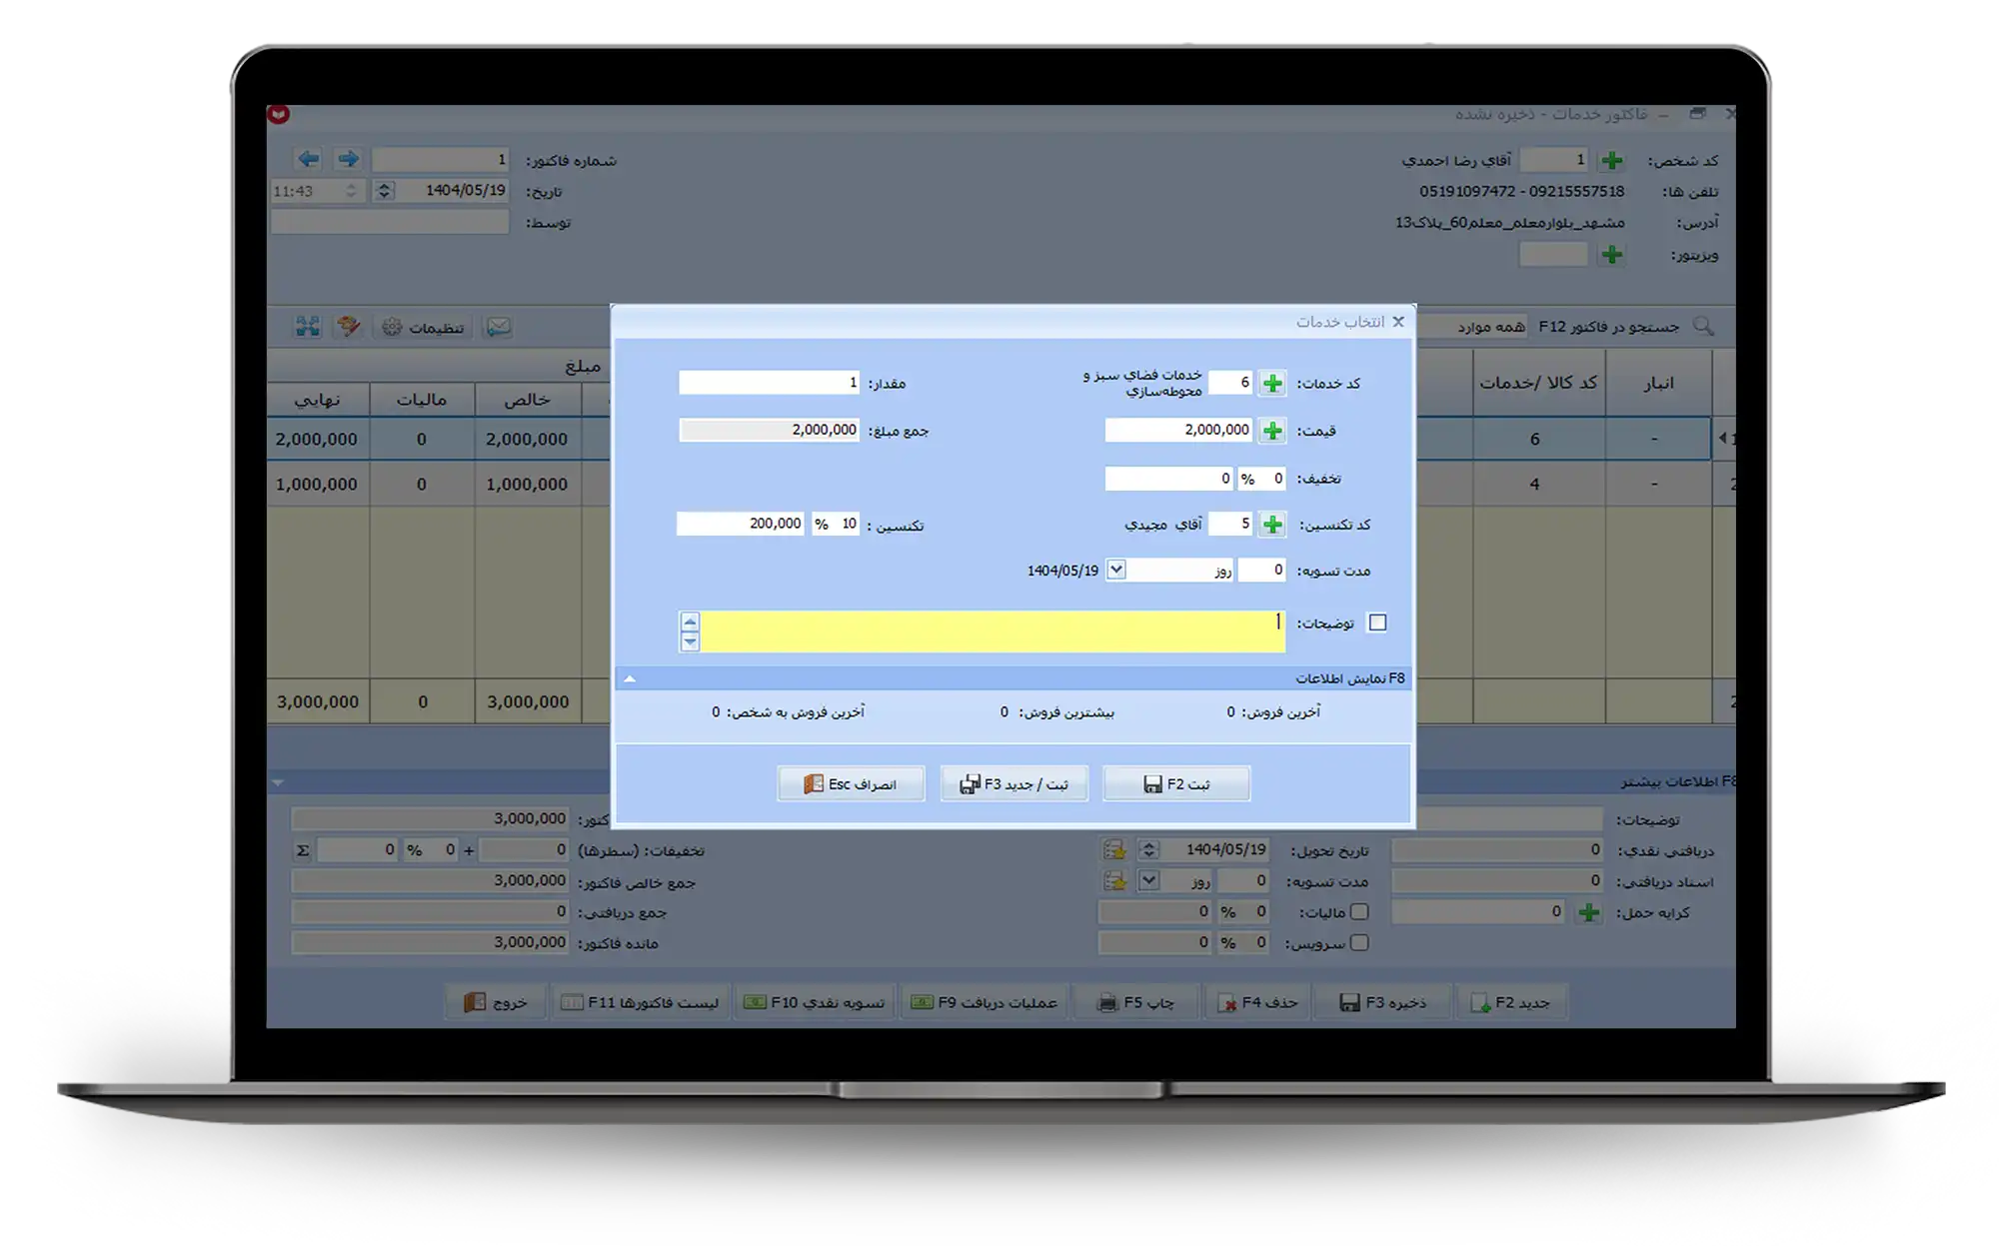Open the settlement period day dropdown below invoice
Screen dimensions: 1999x1246
(1148, 881)
